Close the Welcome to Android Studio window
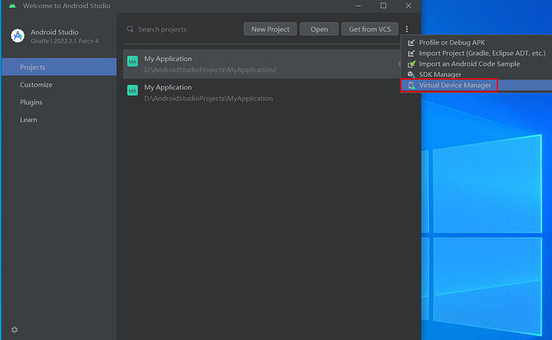Screen dimensions: 552x340 [409, 6]
